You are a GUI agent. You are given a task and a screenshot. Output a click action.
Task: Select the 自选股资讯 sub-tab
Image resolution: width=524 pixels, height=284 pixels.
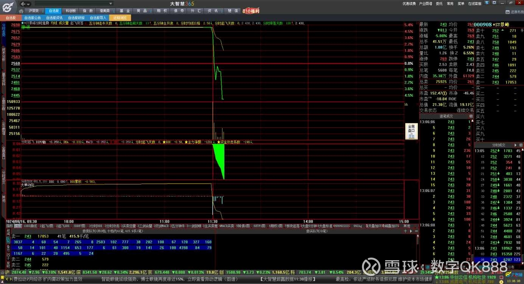click(54, 18)
